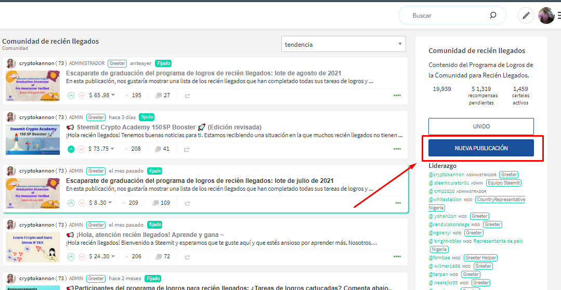Resteem the $65.98 post

point(187,96)
